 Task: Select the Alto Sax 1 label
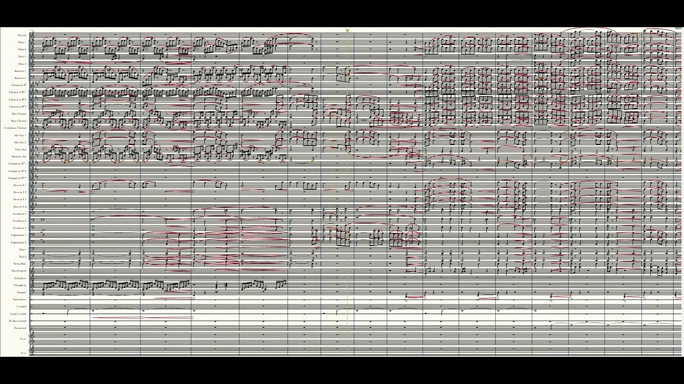[20, 135]
